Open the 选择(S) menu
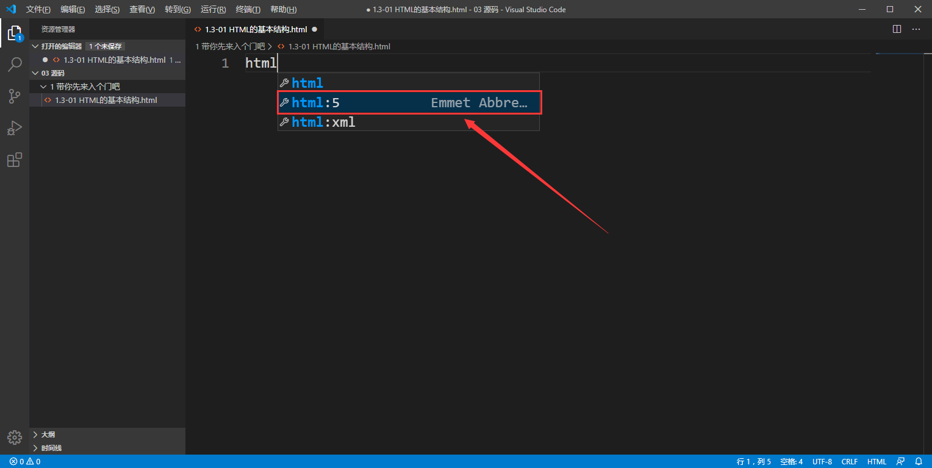 107,10
